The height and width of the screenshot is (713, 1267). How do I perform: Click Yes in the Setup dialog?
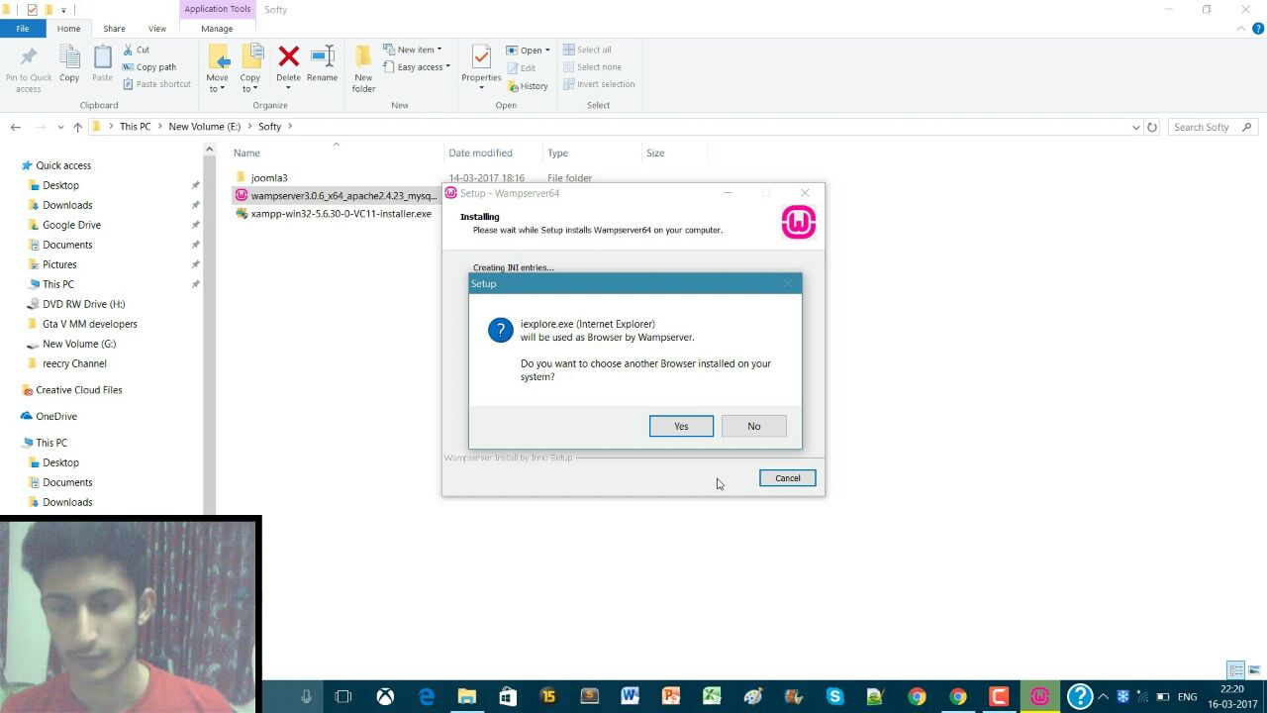tap(681, 426)
